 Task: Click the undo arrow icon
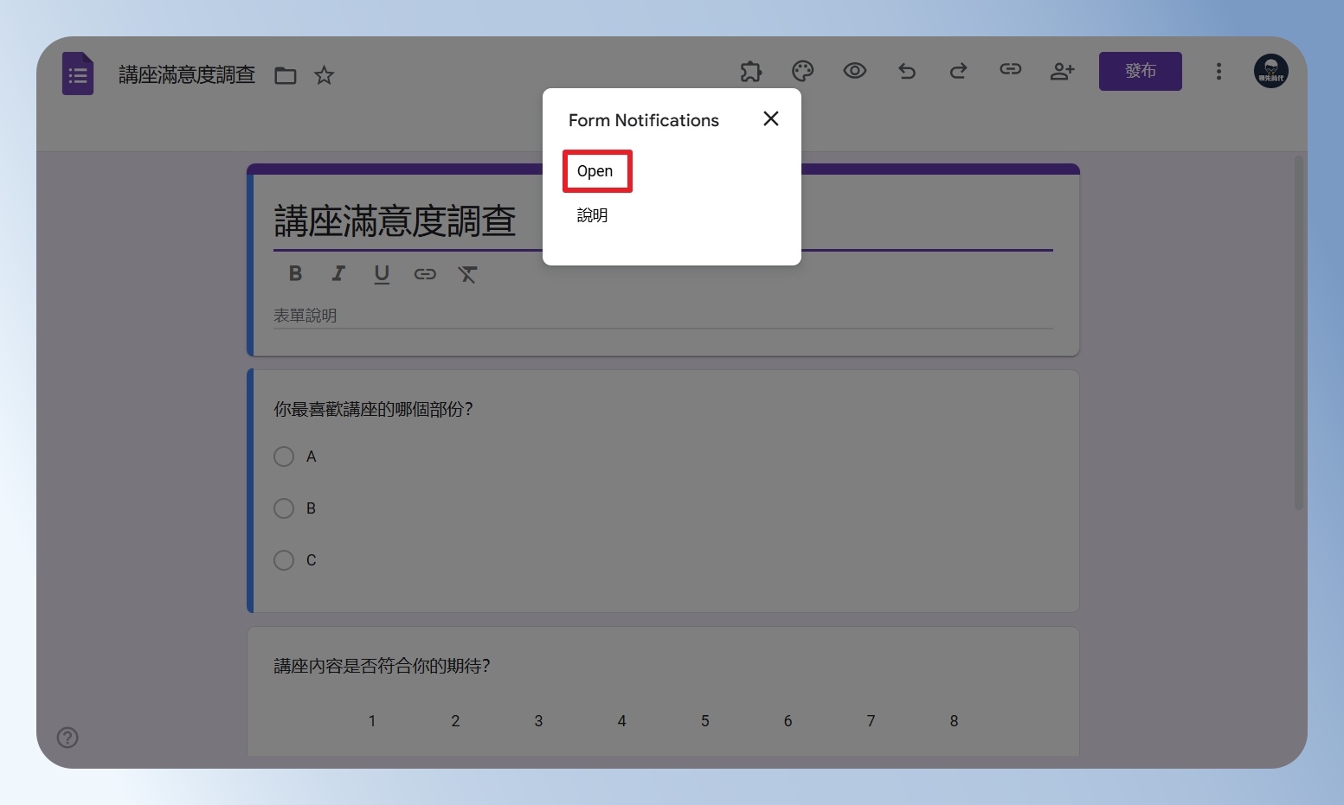coord(907,71)
